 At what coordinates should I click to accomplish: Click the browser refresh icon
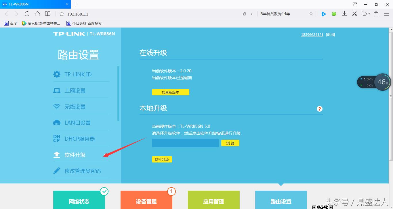tap(27, 13)
